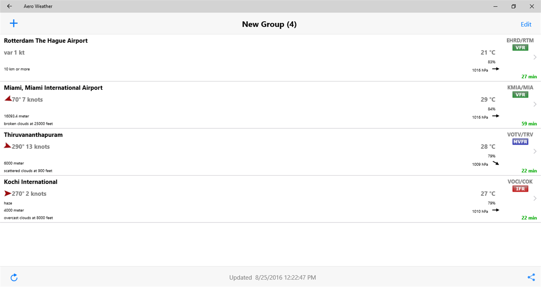Click the share icon at bottom right
541x287 pixels.
[531, 278]
